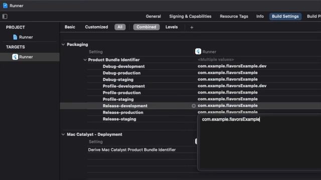The width and height of the screenshot is (321, 180).
Task: Select the All settings filter
Action: point(120,27)
